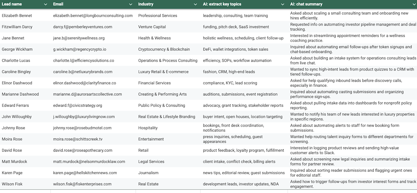
Task: Select email marianne.d@auroraartscollective.com
Action: (x=88, y=94)
